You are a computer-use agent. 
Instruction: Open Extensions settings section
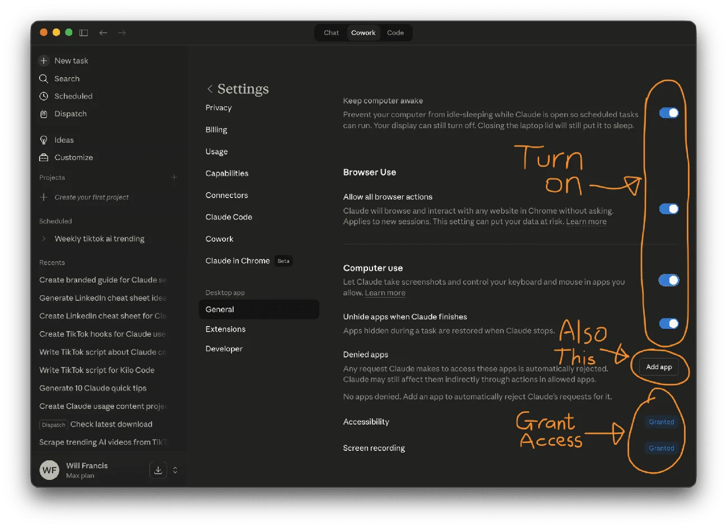pos(225,329)
